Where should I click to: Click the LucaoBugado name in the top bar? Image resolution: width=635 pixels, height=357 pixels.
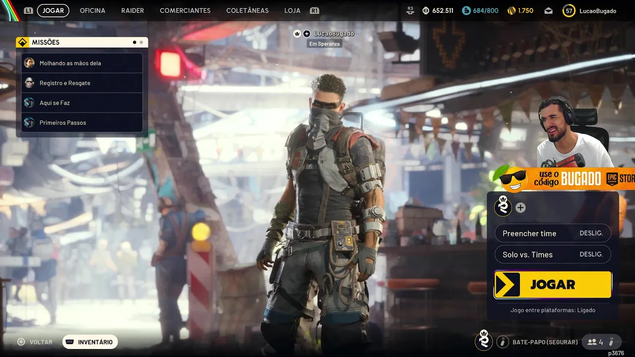point(598,11)
